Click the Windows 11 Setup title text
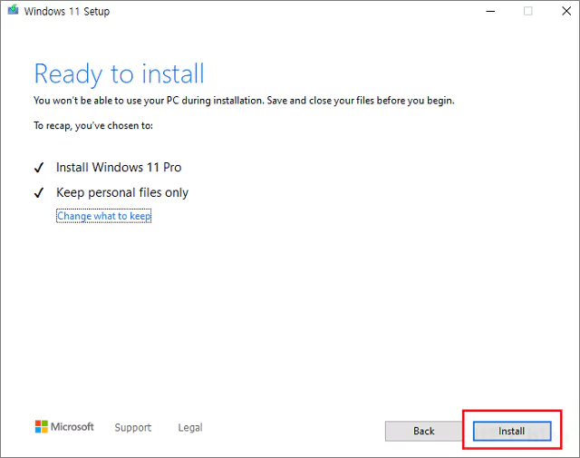The width and height of the screenshot is (580, 458). tap(67, 12)
